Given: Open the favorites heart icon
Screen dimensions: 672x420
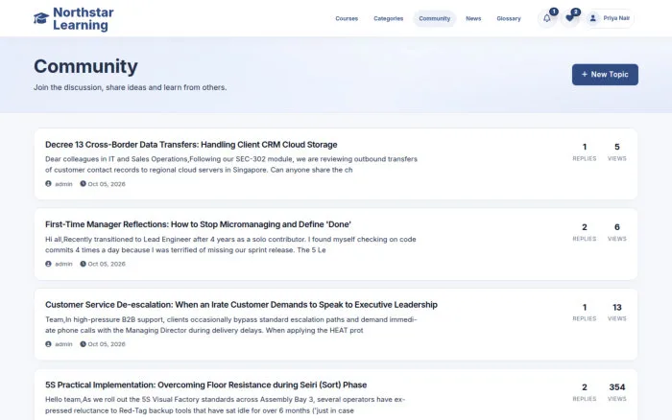Looking at the screenshot, I should click(569, 18).
